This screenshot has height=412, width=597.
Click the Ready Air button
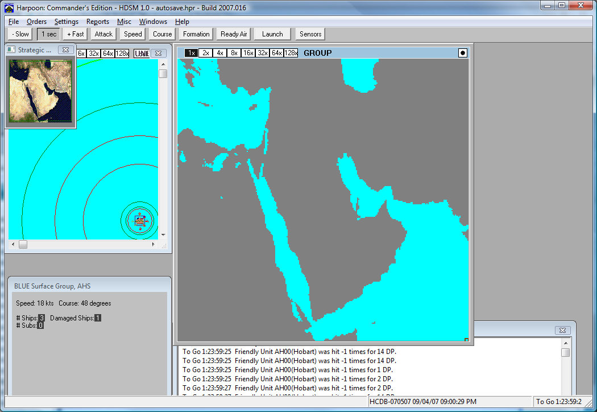pyautogui.click(x=234, y=34)
